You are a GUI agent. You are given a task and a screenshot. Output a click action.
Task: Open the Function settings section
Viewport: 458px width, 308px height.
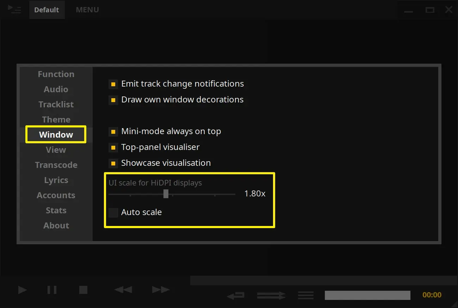[56, 74]
